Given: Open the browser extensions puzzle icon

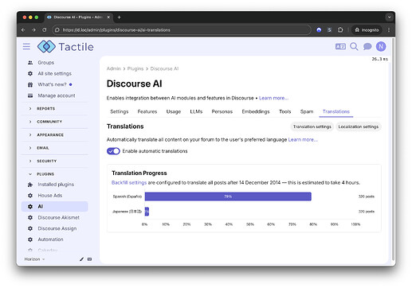Looking at the screenshot, I should 340,30.
